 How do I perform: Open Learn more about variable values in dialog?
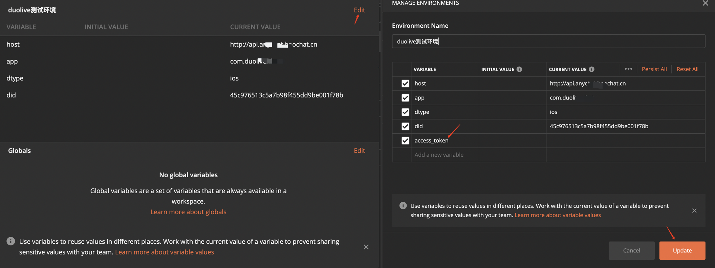[x=558, y=215]
